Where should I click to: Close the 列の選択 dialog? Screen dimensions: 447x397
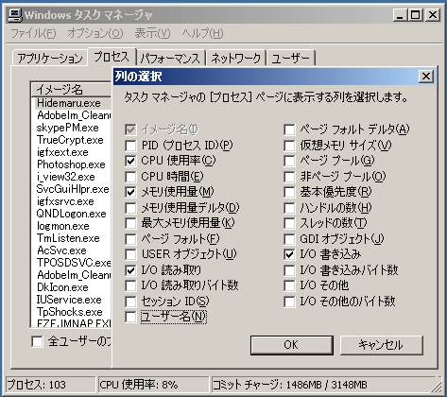click(426, 77)
